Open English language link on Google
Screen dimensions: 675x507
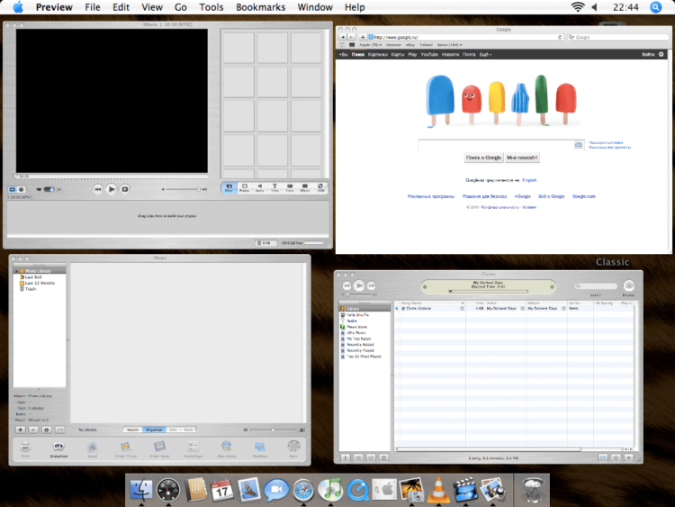[529, 180]
